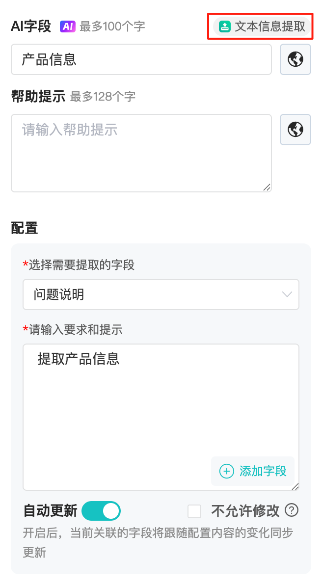Viewport: 322px width, 585px height.
Task: Check the 不允许修改 checkbox
Action: coord(194,511)
